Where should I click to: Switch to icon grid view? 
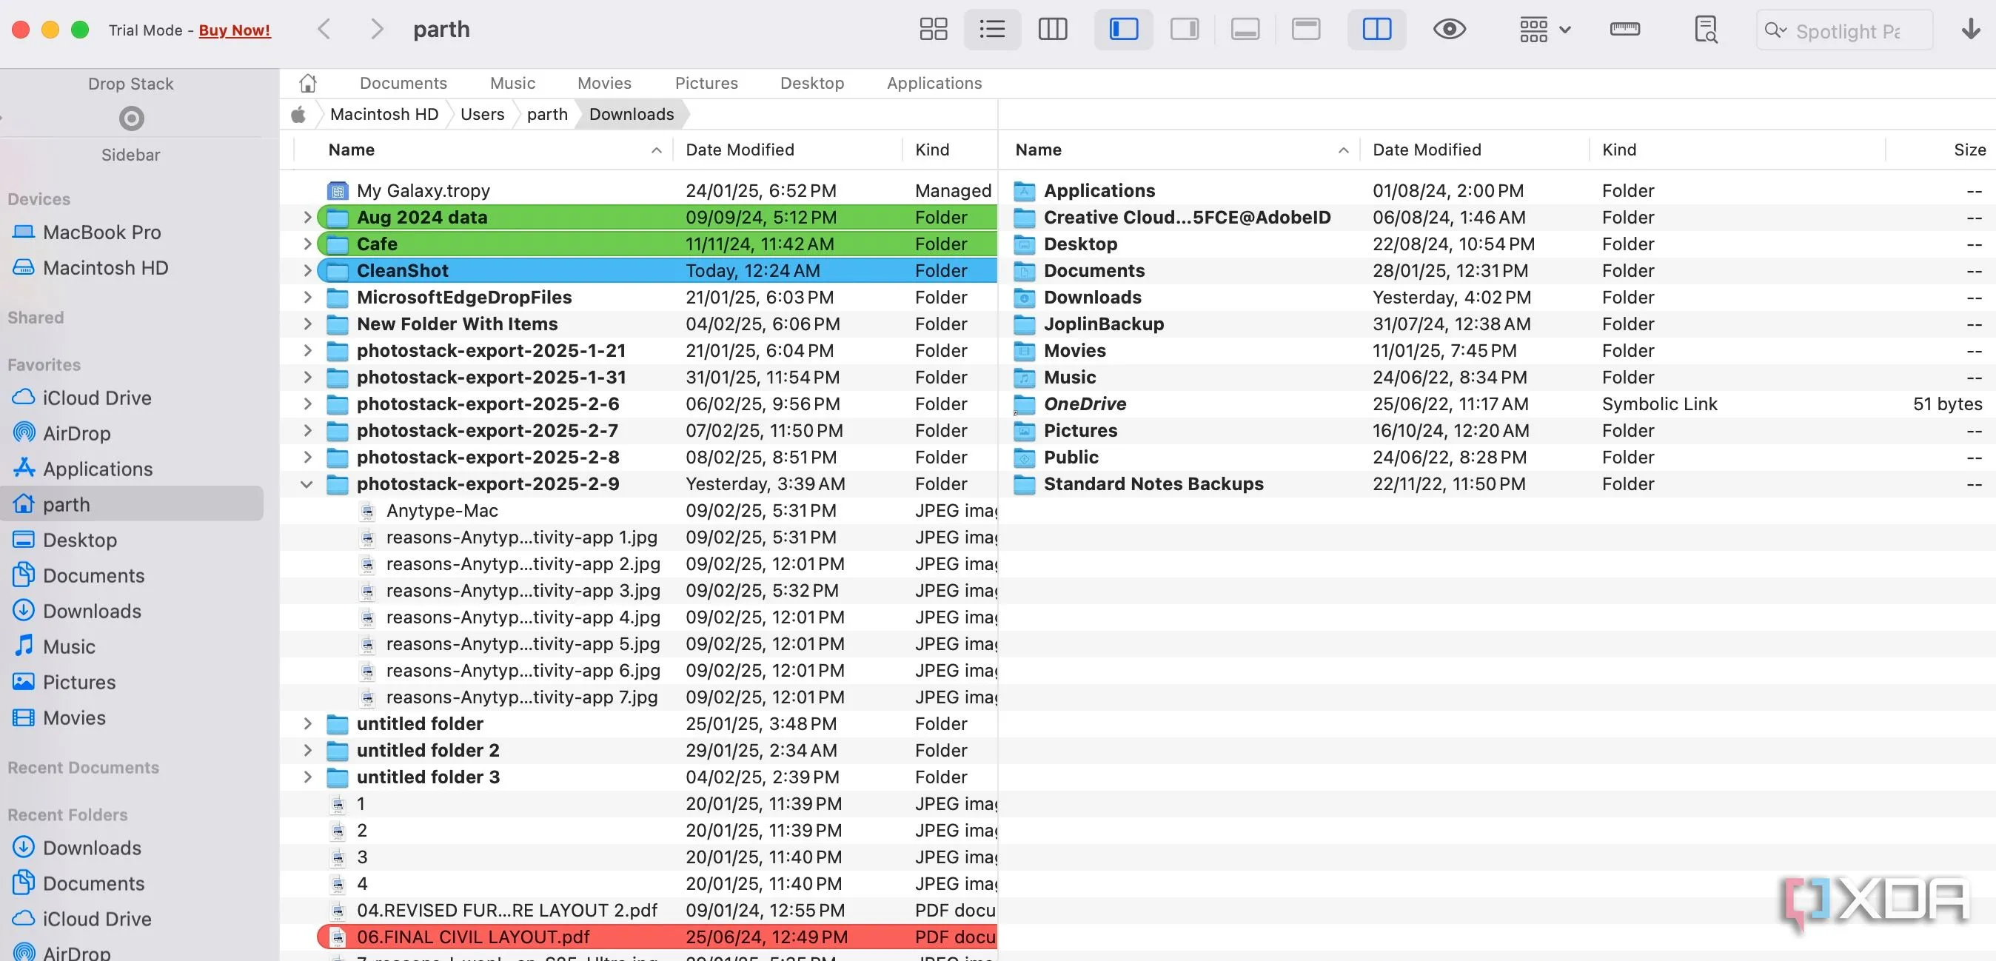click(x=933, y=30)
